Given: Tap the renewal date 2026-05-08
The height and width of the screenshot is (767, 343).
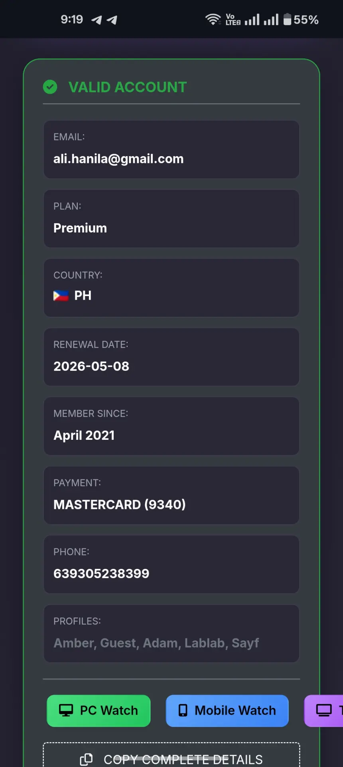Looking at the screenshot, I should pos(91,366).
